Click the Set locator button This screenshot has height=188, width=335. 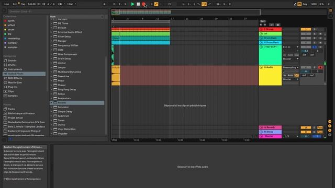263,21
